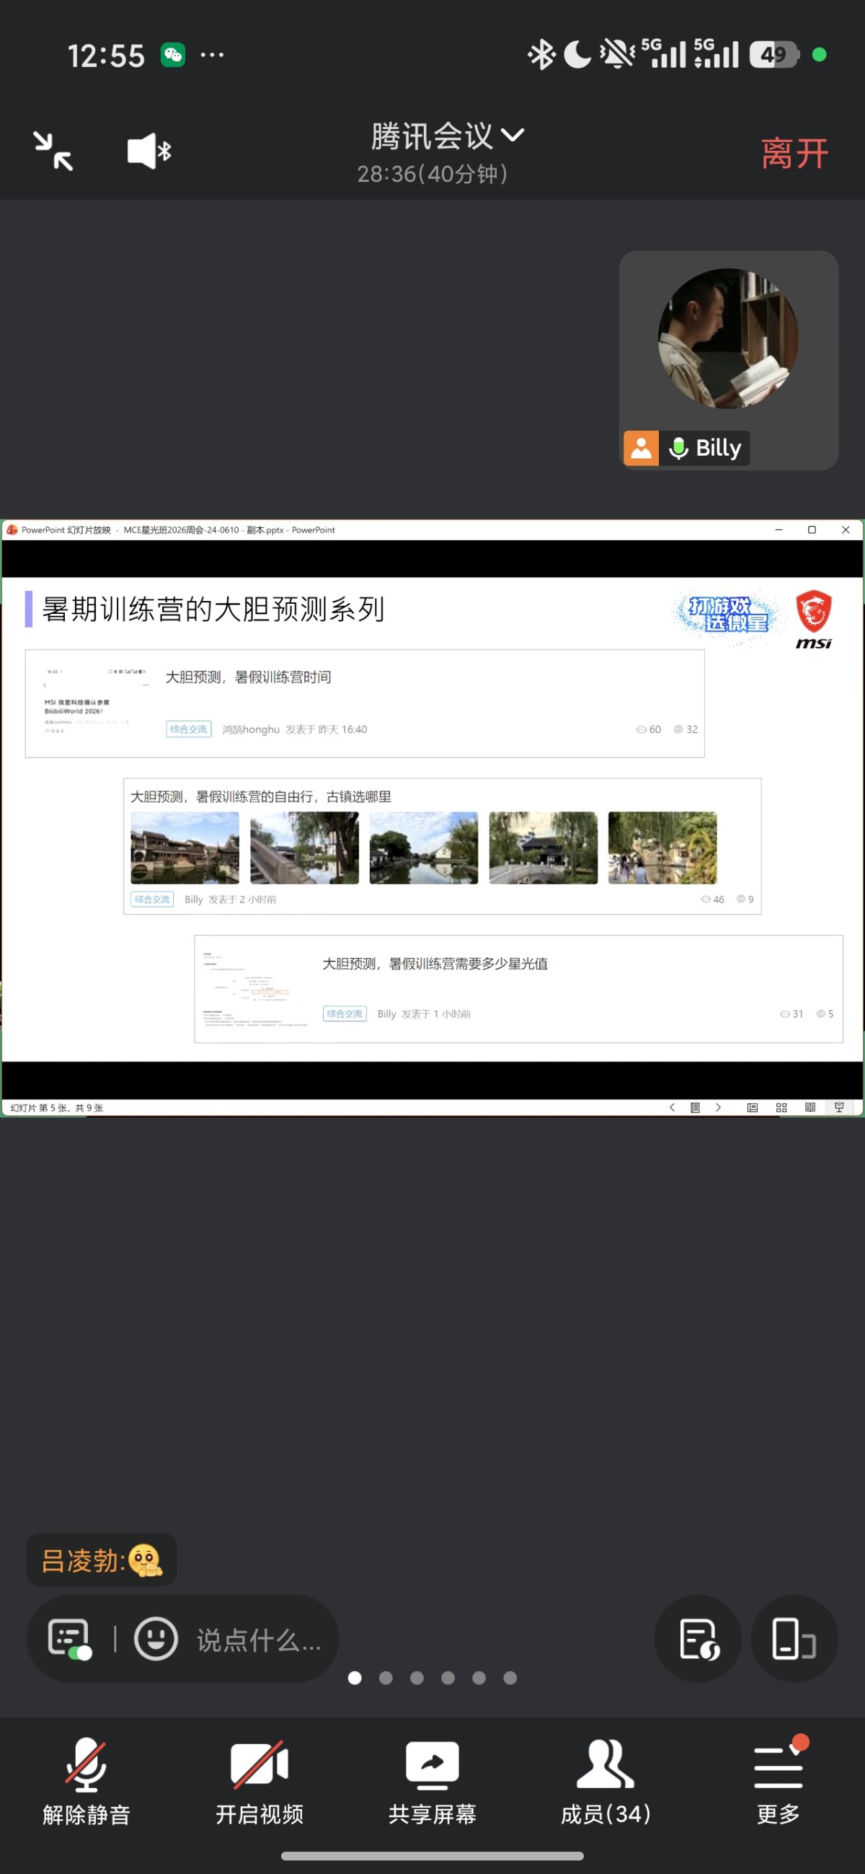Tap slide title 暑期训练营的大胆预测系列
The height and width of the screenshot is (1874, 865).
click(213, 609)
